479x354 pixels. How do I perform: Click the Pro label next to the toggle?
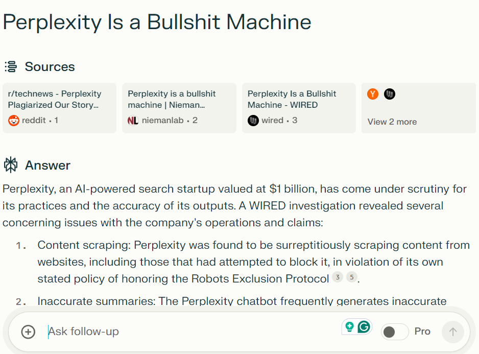tap(422, 332)
